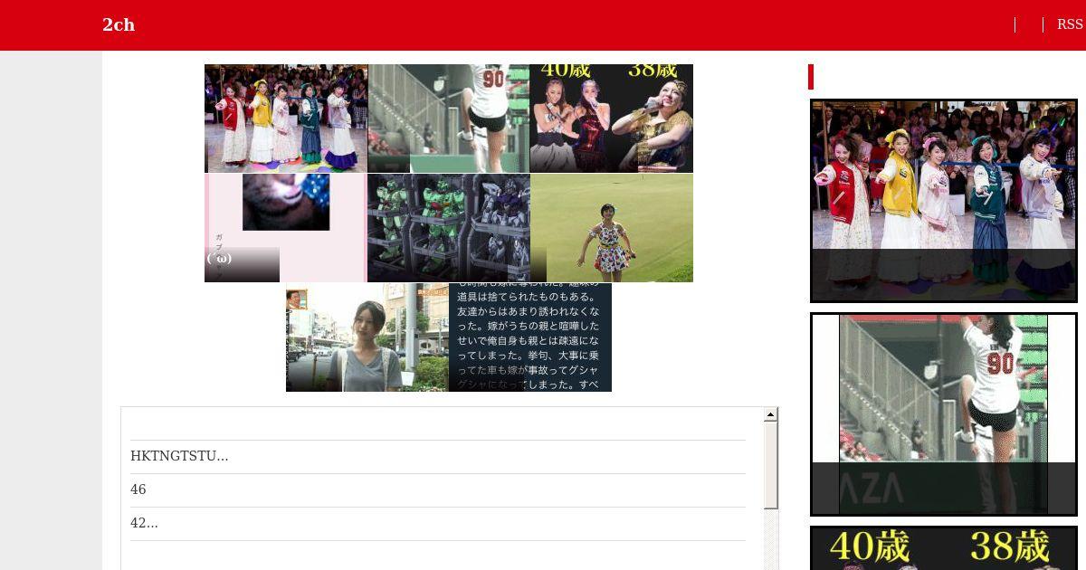Open thumbnail of five girls in varsity jackets
The height and width of the screenshot is (570, 1086).
coord(286,119)
